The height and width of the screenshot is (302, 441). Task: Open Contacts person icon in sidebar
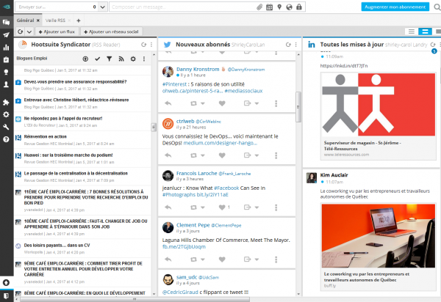click(x=6, y=84)
